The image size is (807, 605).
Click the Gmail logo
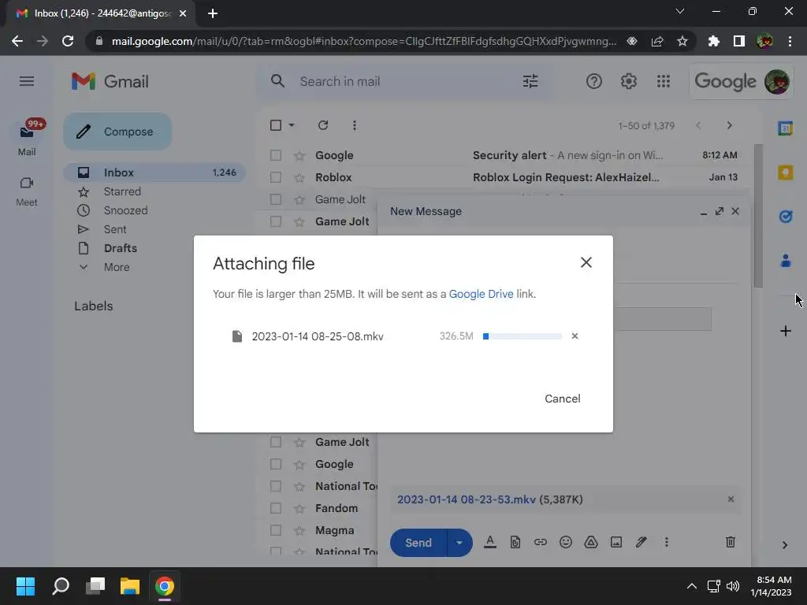click(110, 81)
